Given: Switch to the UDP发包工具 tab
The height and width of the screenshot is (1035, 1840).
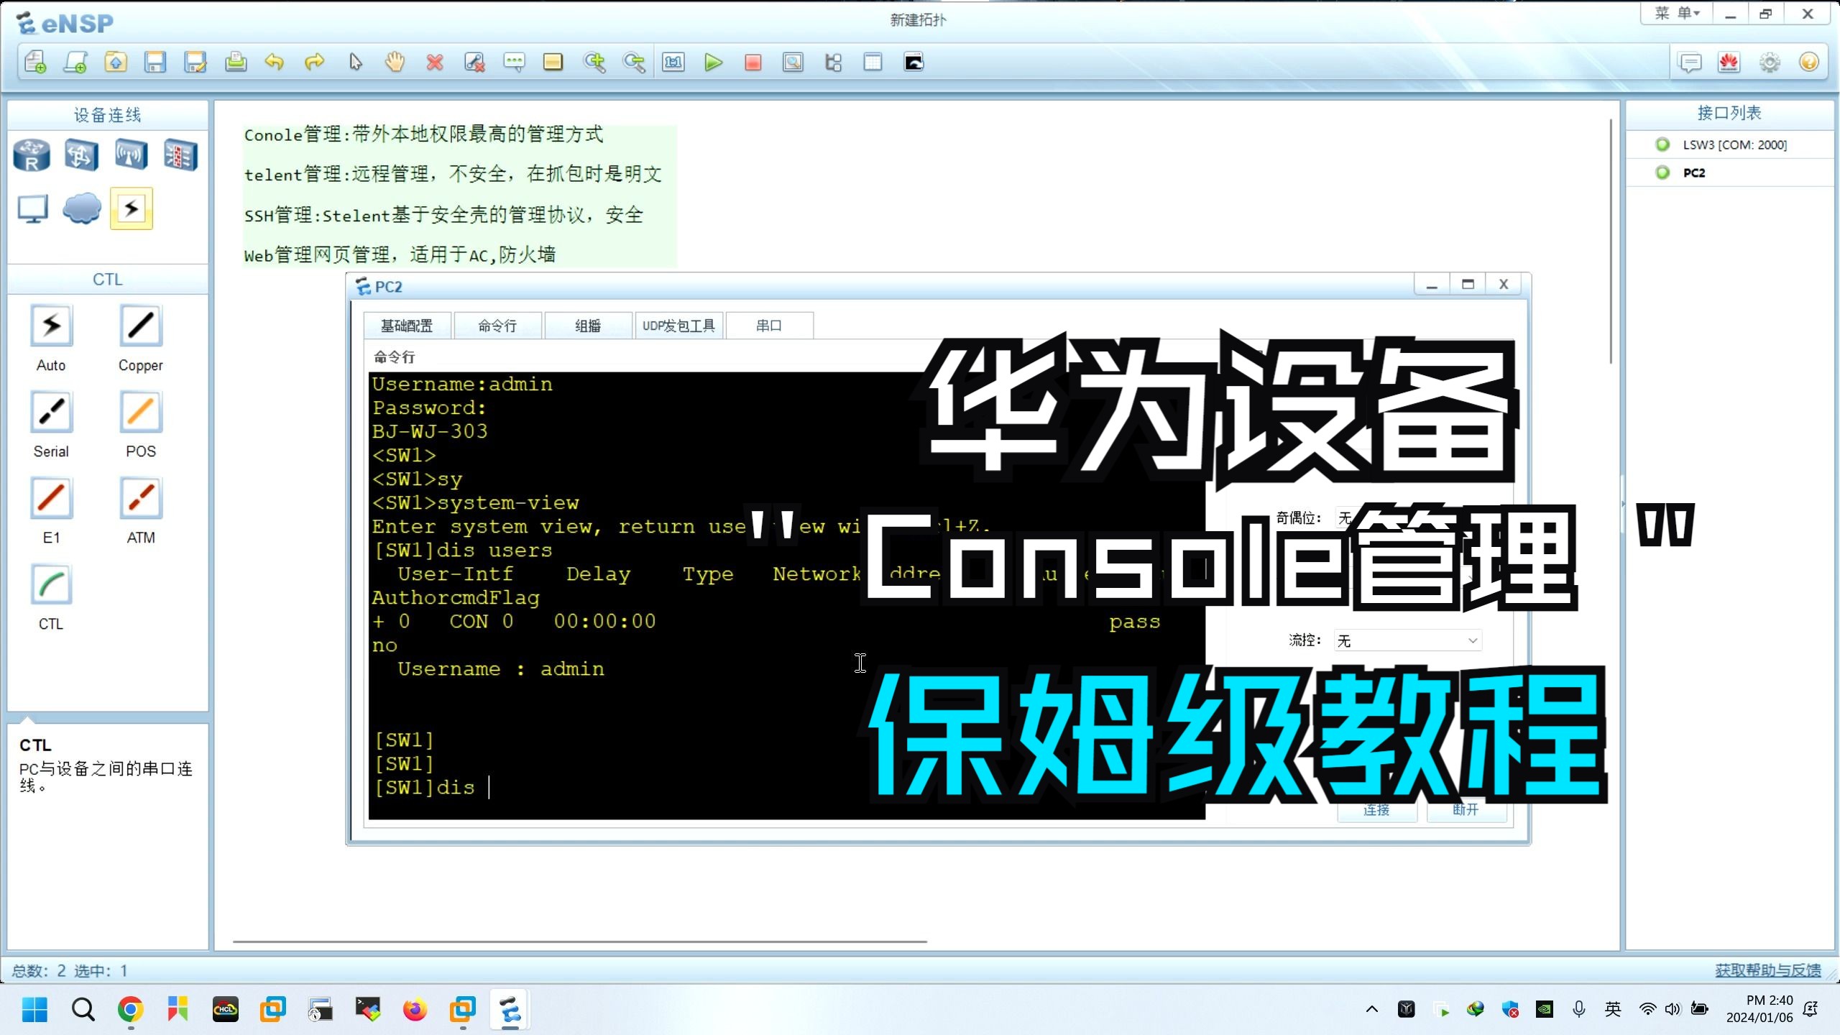Looking at the screenshot, I should point(678,326).
